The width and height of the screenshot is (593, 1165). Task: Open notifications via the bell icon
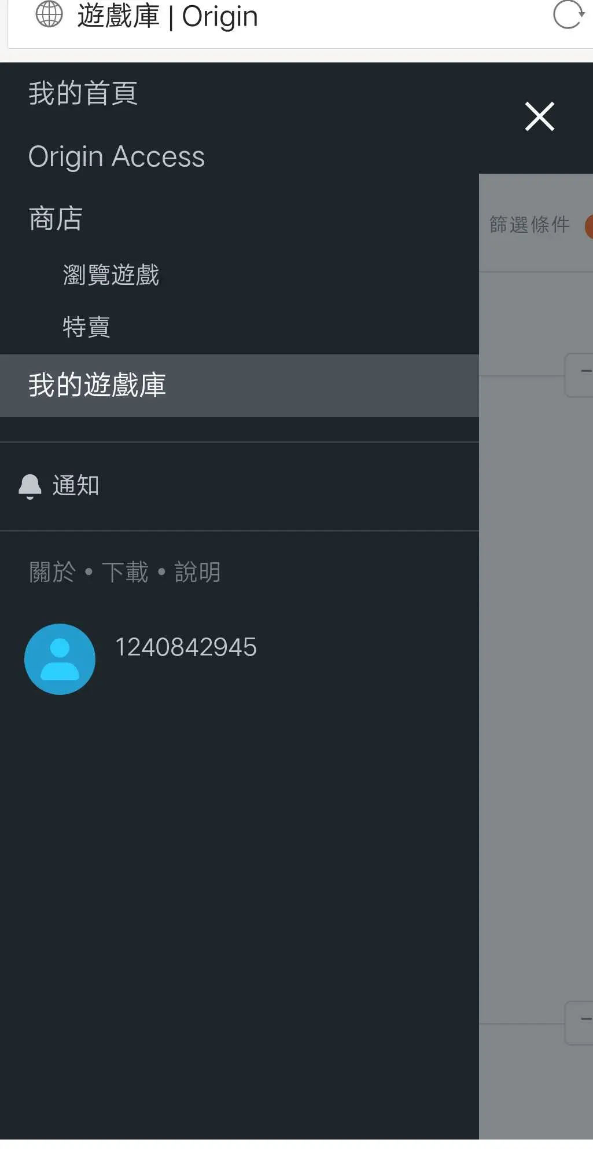[30, 486]
